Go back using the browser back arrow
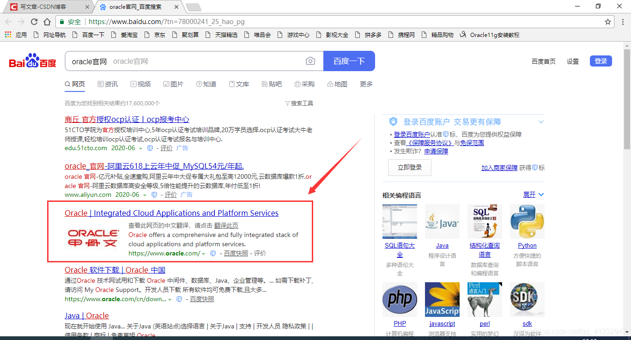This screenshot has height=340, width=631. pyautogui.click(x=8, y=22)
